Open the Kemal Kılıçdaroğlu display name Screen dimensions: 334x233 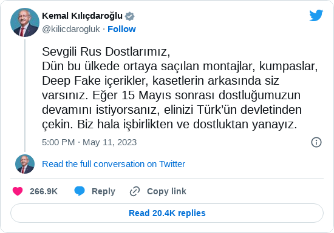point(82,16)
